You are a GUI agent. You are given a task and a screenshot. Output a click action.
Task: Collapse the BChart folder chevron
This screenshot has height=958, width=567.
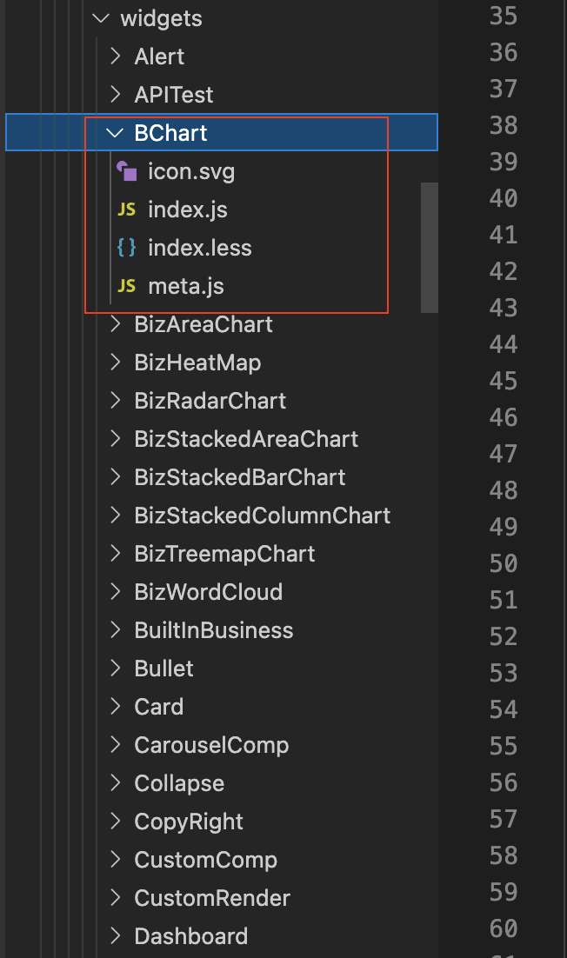point(115,133)
